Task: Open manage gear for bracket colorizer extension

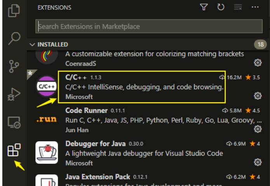Action: coord(258,63)
